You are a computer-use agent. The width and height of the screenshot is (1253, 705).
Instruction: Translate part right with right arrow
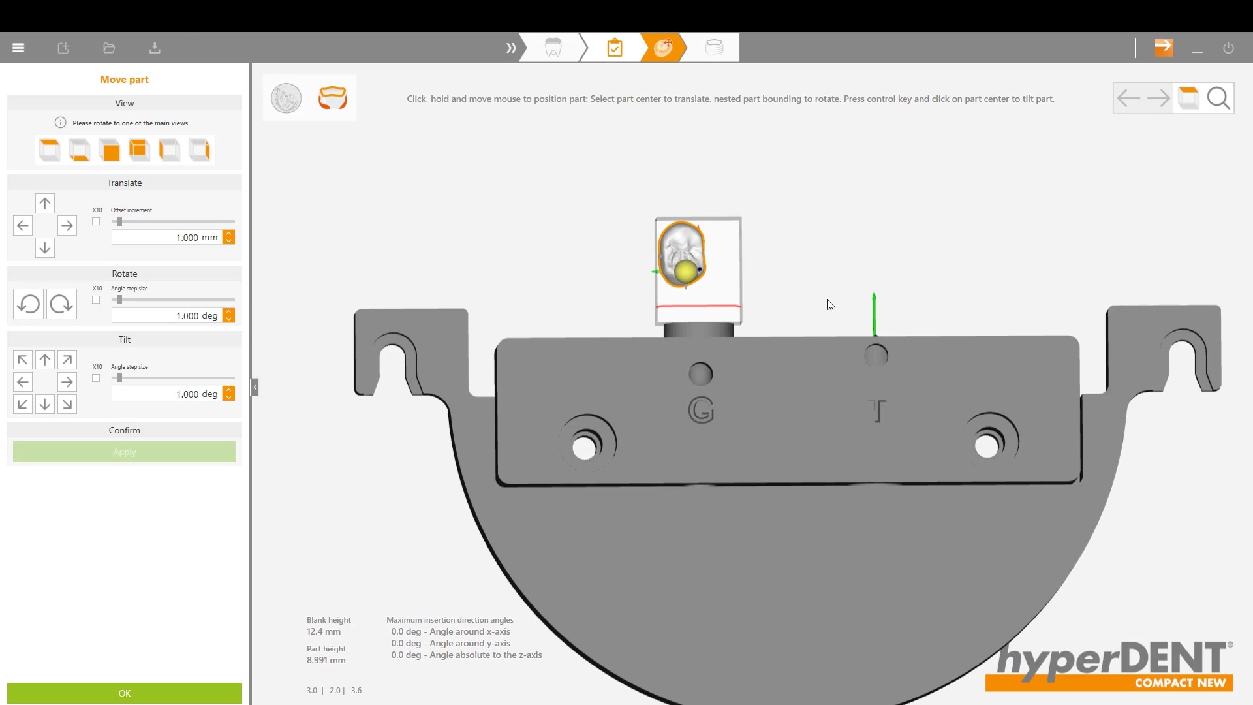click(x=67, y=226)
